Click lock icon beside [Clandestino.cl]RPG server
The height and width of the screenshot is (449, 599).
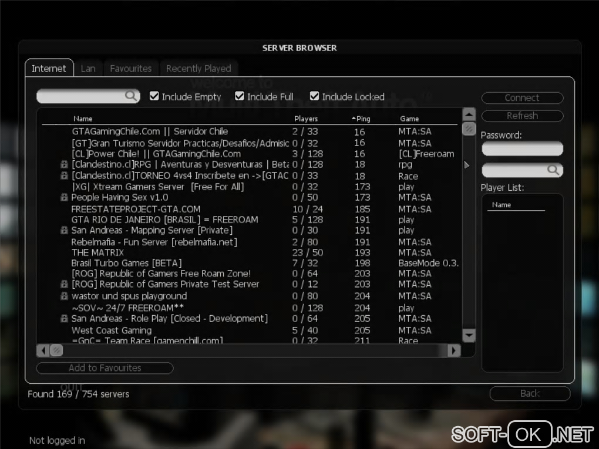pos(64,164)
